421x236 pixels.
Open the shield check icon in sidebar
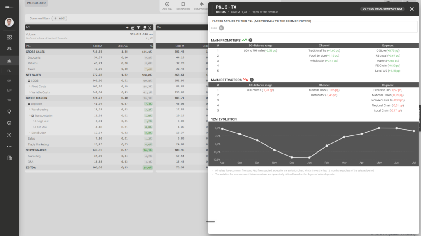9,123
